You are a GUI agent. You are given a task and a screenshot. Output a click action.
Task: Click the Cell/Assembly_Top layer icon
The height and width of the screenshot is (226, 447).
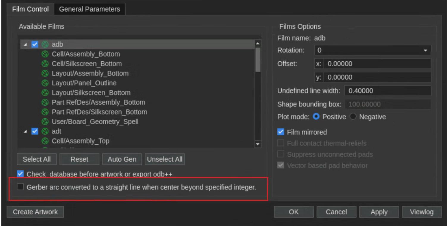[45, 141]
